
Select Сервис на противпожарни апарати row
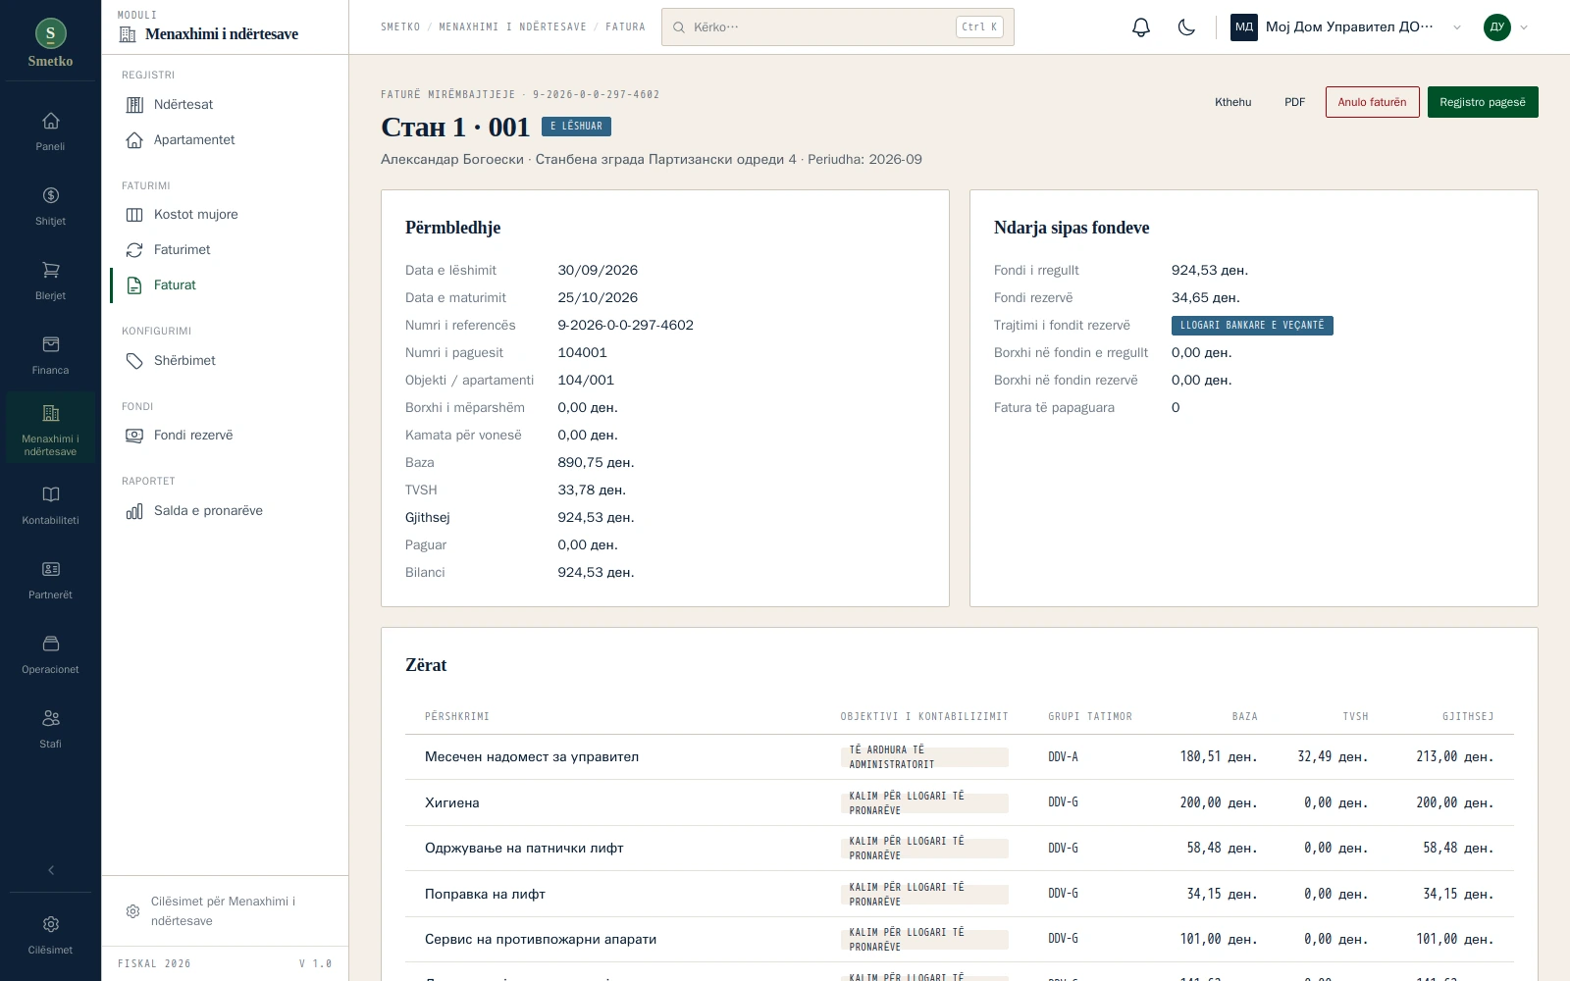pyautogui.click(x=960, y=940)
